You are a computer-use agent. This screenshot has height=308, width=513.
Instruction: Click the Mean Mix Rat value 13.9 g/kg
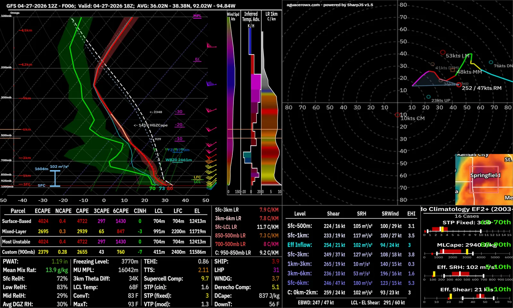point(57,270)
